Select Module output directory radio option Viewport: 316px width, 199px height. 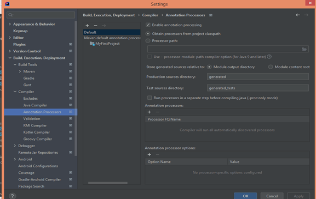[209, 67]
